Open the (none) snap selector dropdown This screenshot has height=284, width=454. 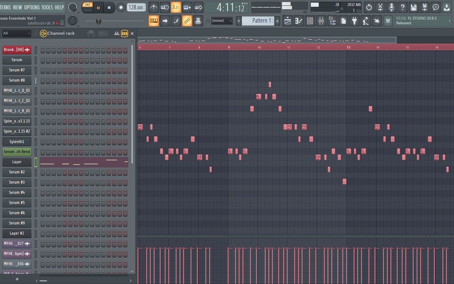(x=222, y=21)
